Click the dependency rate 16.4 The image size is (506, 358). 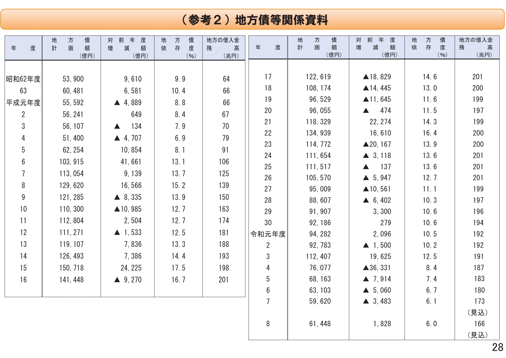click(430, 133)
